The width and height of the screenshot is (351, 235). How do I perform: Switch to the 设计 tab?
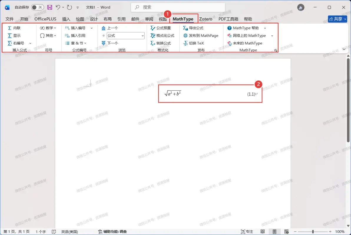click(94, 19)
